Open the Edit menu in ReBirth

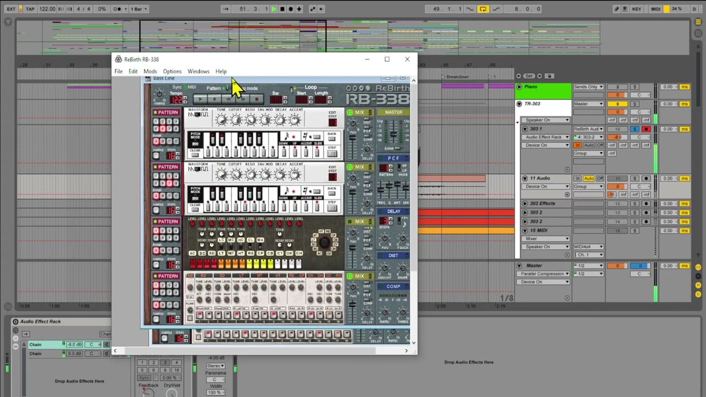point(133,71)
